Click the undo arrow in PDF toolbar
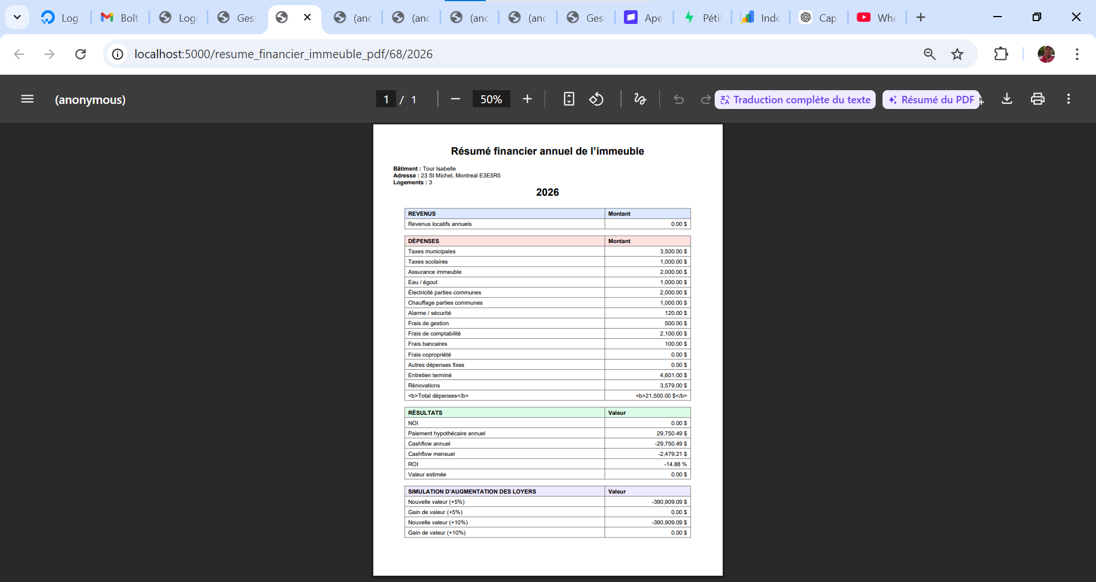 click(x=679, y=99)
